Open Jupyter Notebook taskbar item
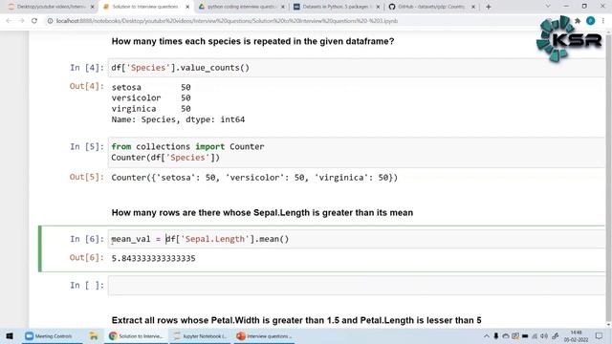The image size is (612, 344). 200,335
